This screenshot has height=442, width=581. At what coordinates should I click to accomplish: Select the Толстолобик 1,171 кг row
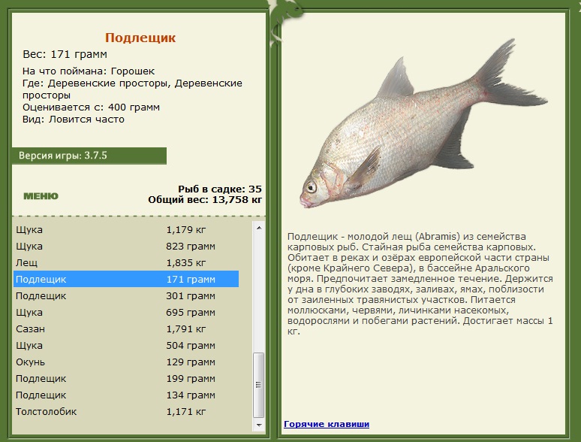pyautogui.click(x=126, y=412)
